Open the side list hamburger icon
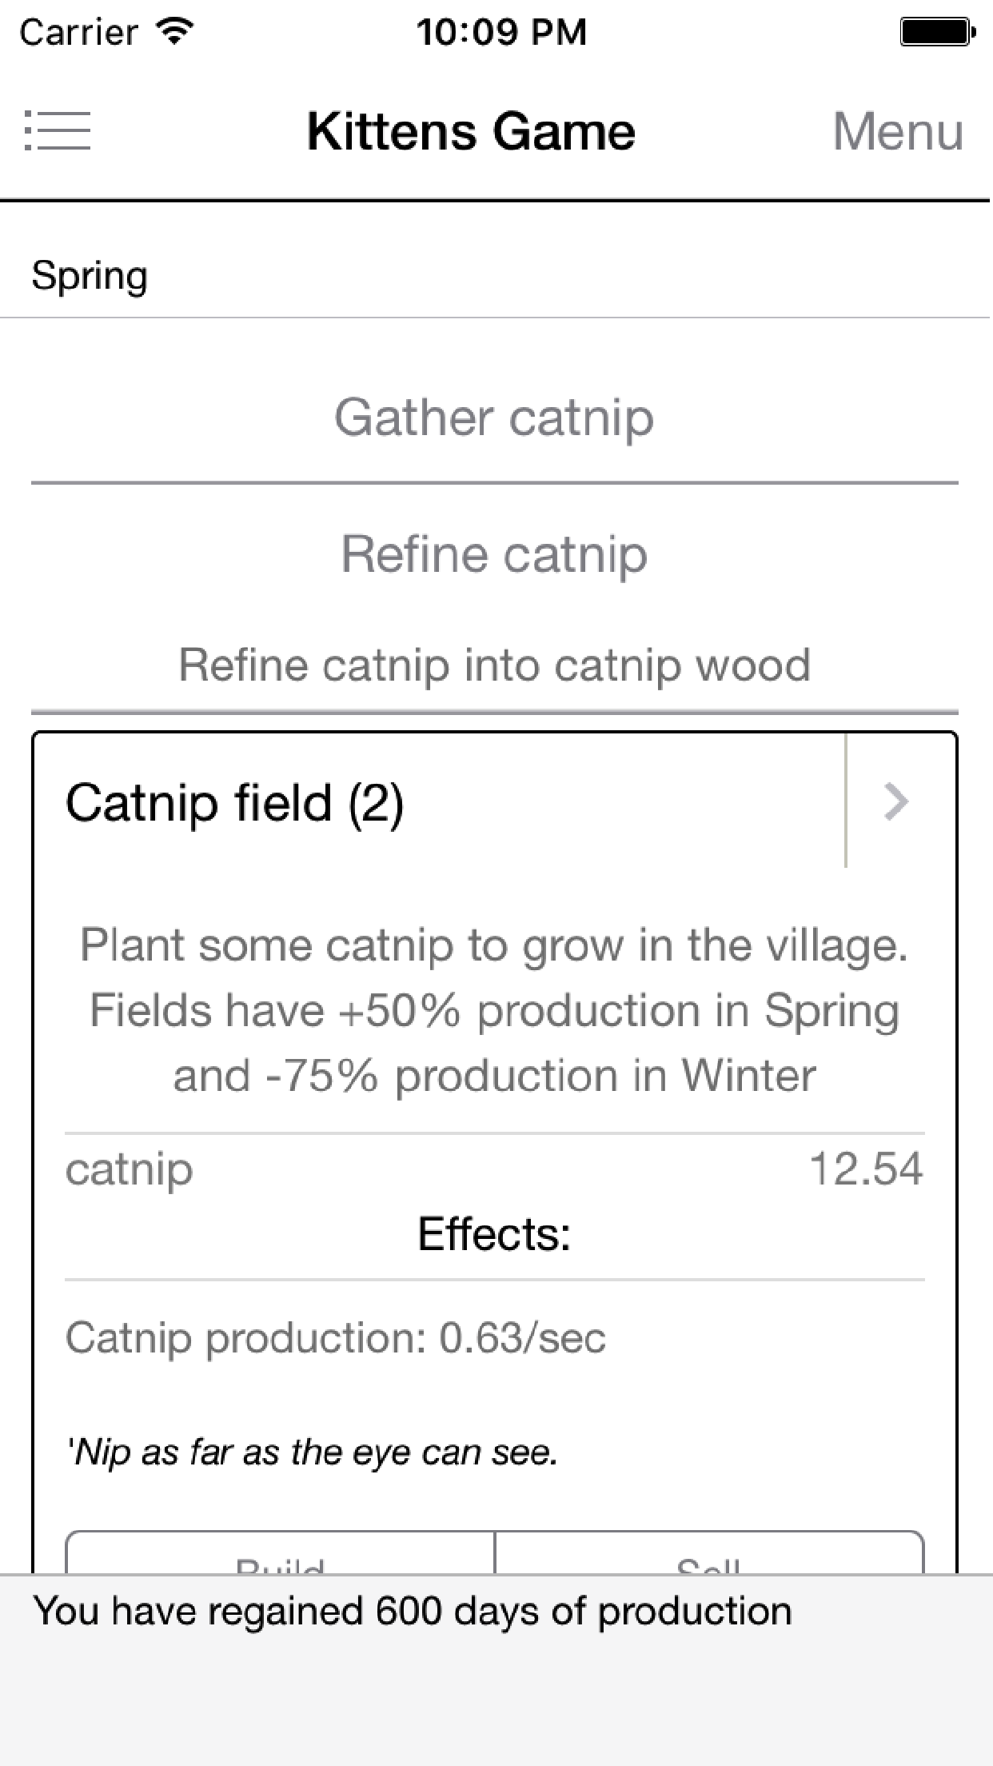 [58, 130]
